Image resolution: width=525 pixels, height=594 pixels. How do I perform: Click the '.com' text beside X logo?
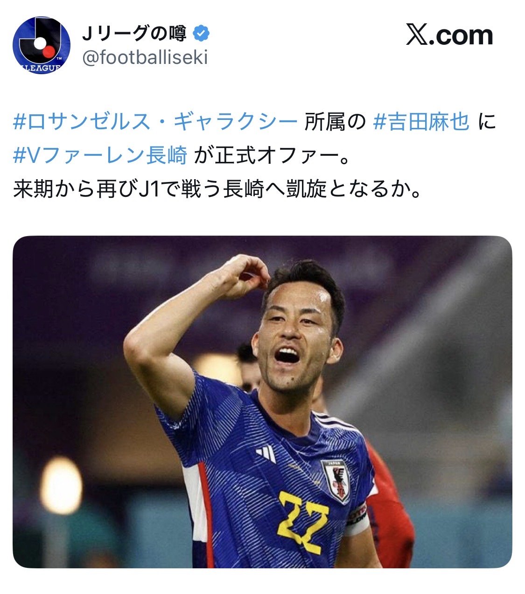pos(461,35)
